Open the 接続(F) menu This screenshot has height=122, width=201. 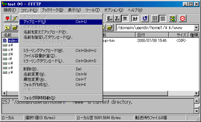coord(10,10)
